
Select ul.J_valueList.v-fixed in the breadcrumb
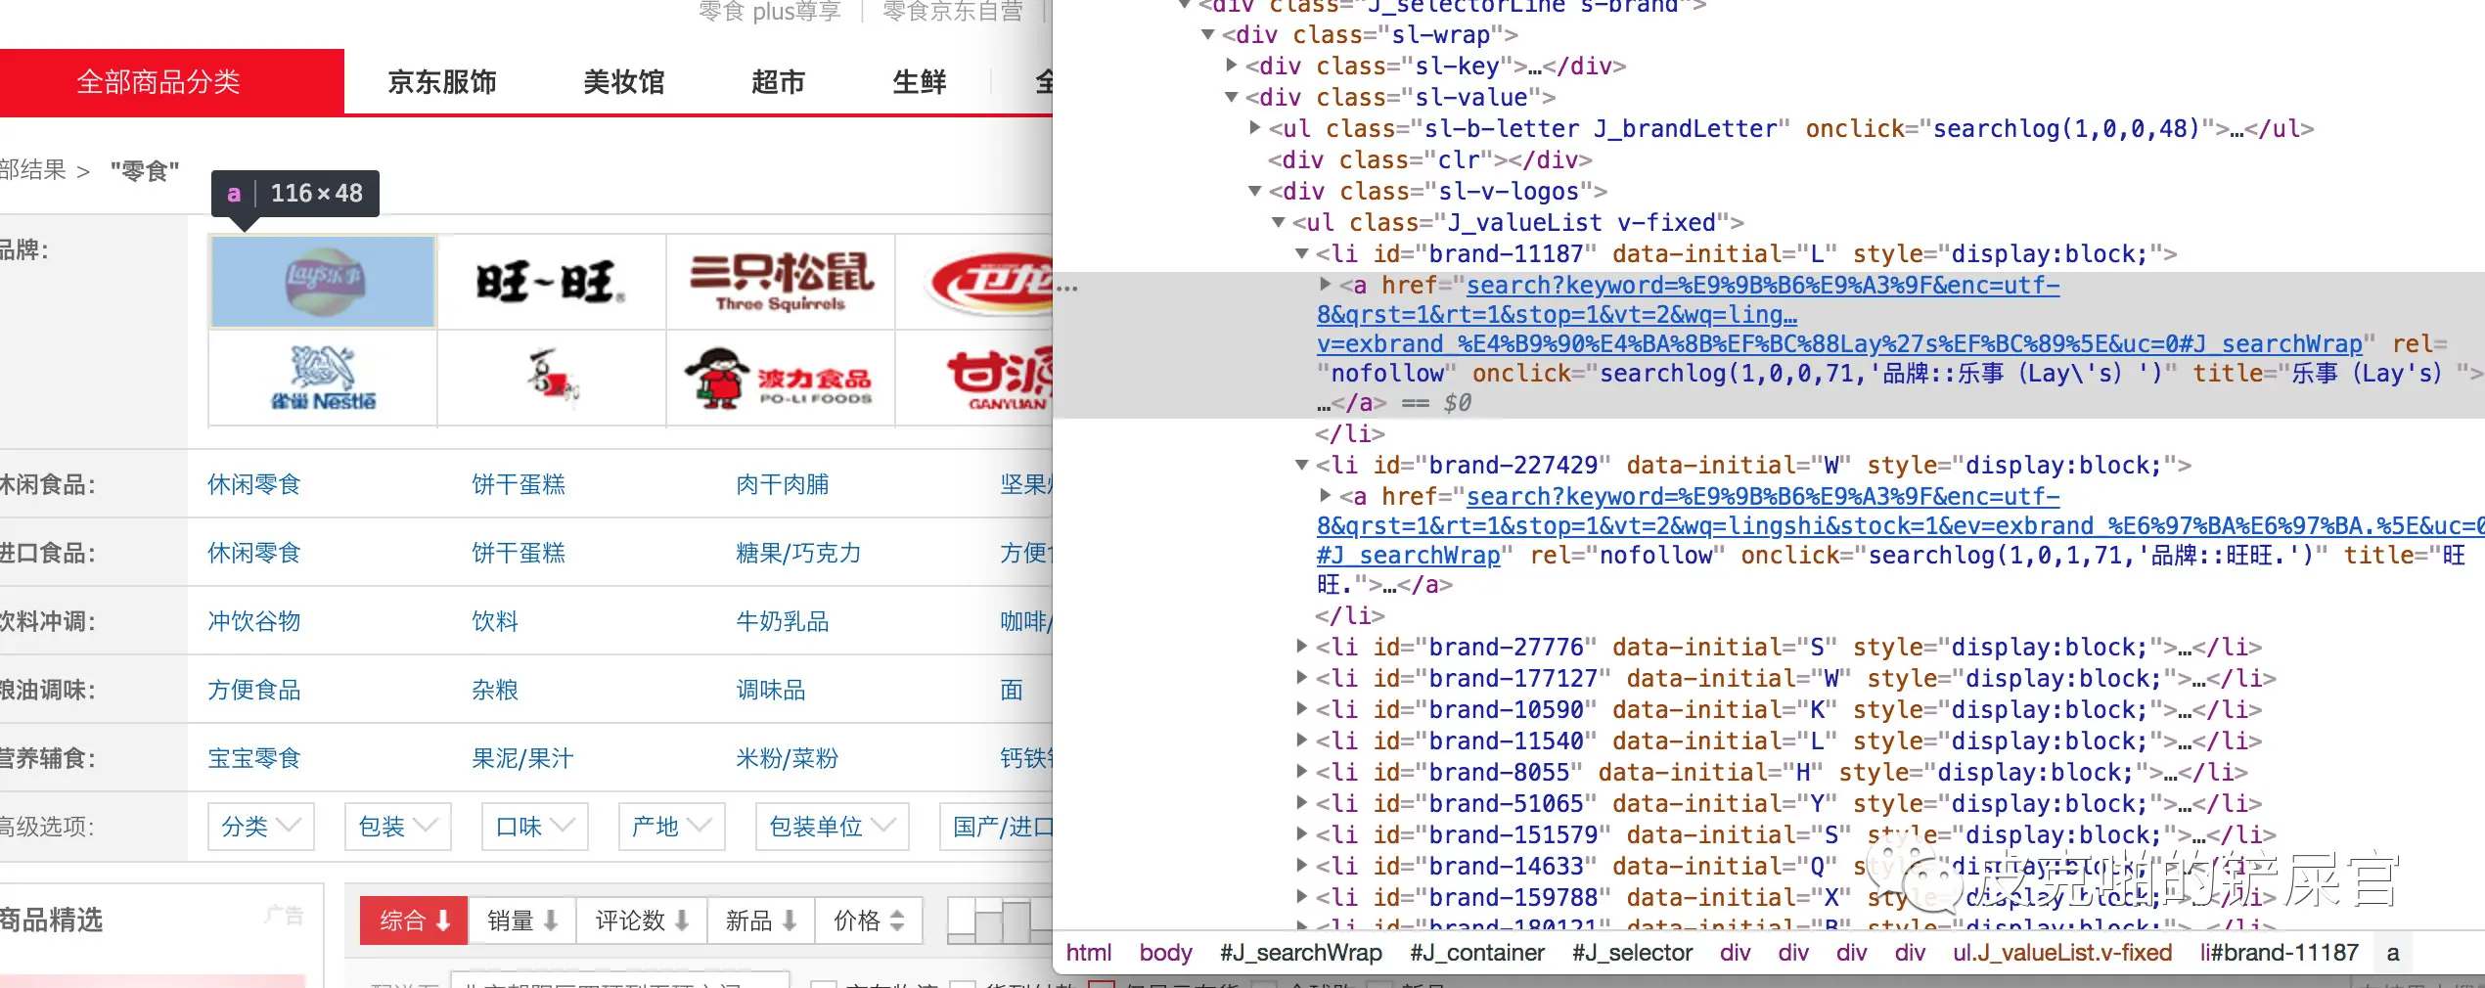[x=2062, y=953]
